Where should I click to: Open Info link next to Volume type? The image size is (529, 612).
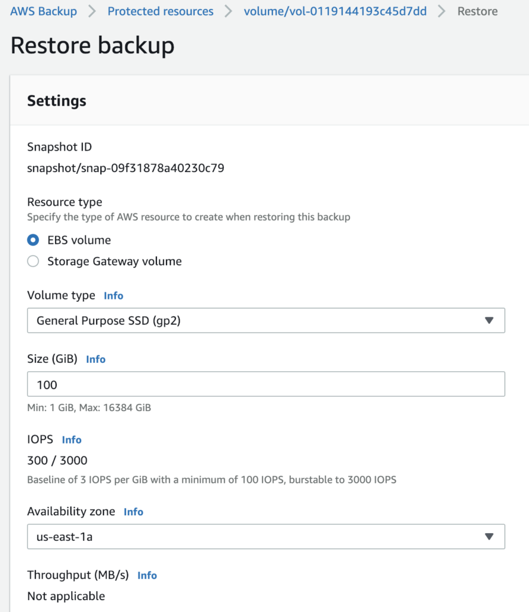(x=113, y=296)
